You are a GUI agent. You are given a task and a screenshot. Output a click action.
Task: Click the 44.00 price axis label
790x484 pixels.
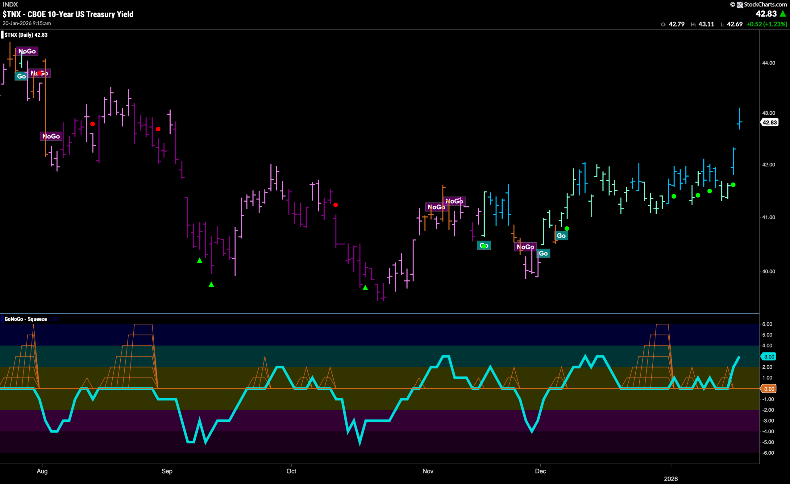coord(768,63)
